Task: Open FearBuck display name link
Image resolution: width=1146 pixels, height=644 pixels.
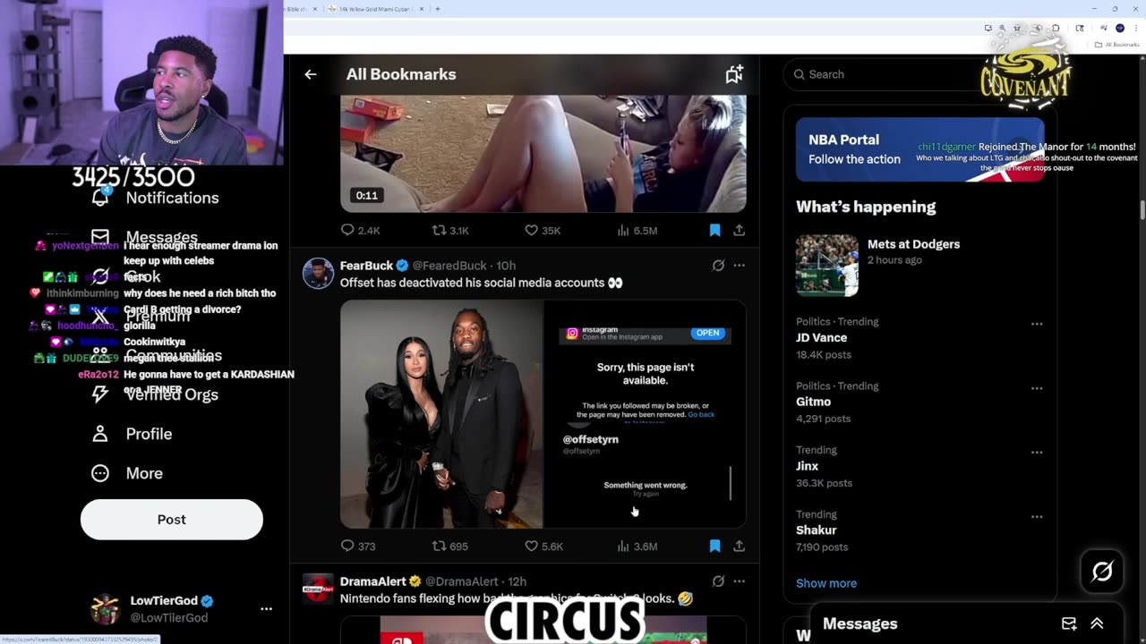Action: [x=366, y=266]
